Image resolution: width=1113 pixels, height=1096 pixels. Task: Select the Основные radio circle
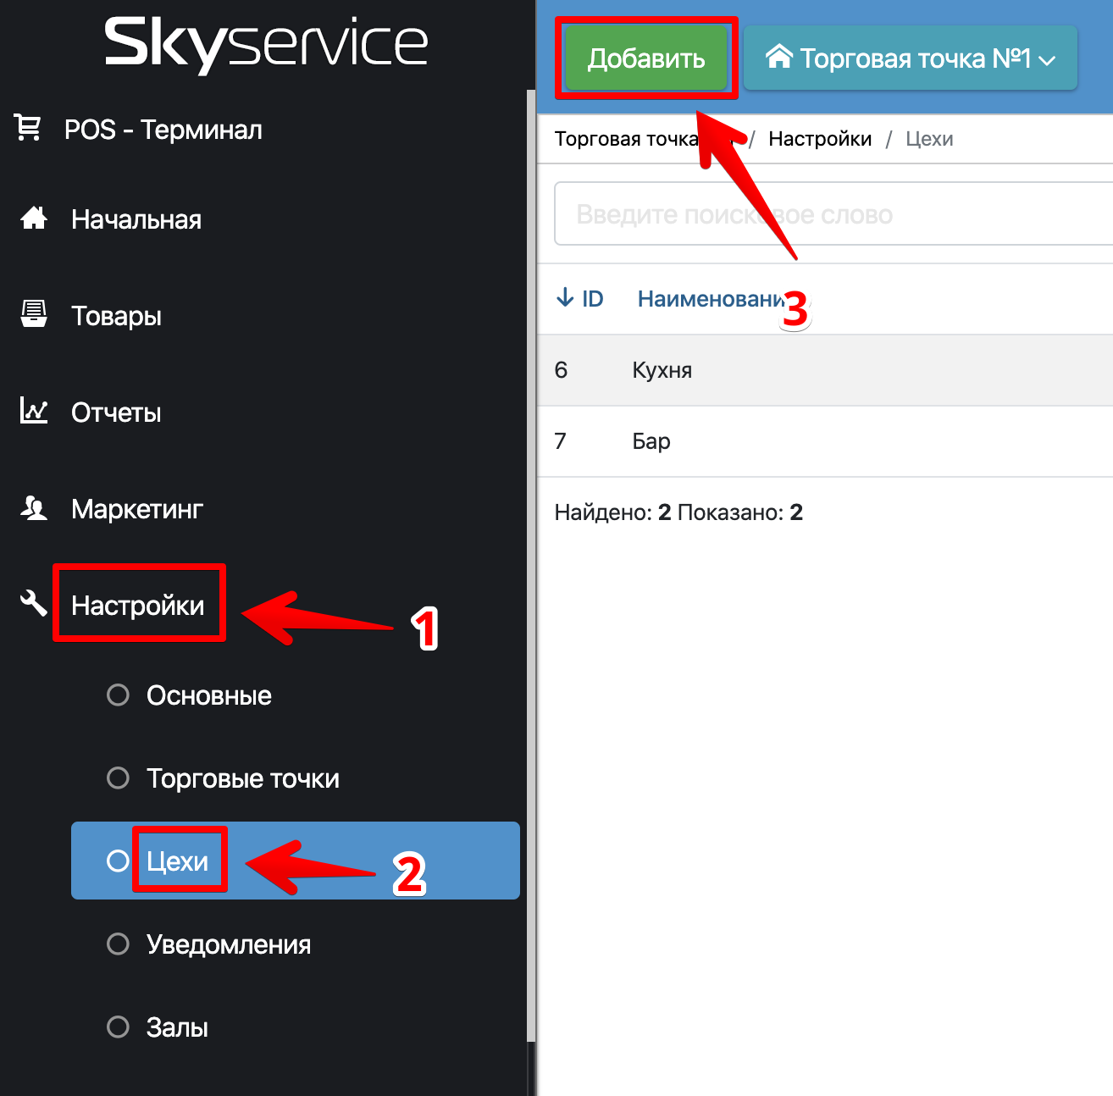click(x=119, y=695)
